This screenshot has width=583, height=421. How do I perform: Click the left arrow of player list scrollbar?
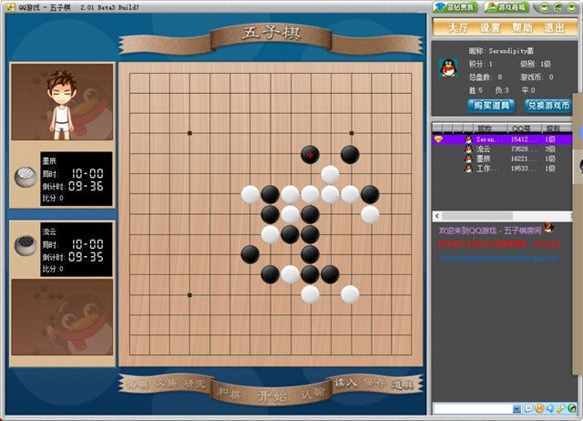[x=437, y=216]
